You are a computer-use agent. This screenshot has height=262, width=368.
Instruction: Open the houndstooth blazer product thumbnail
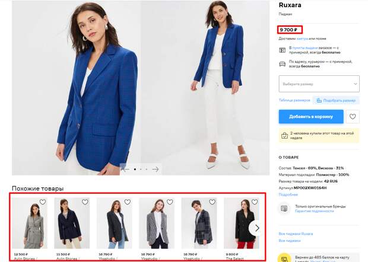157,223
